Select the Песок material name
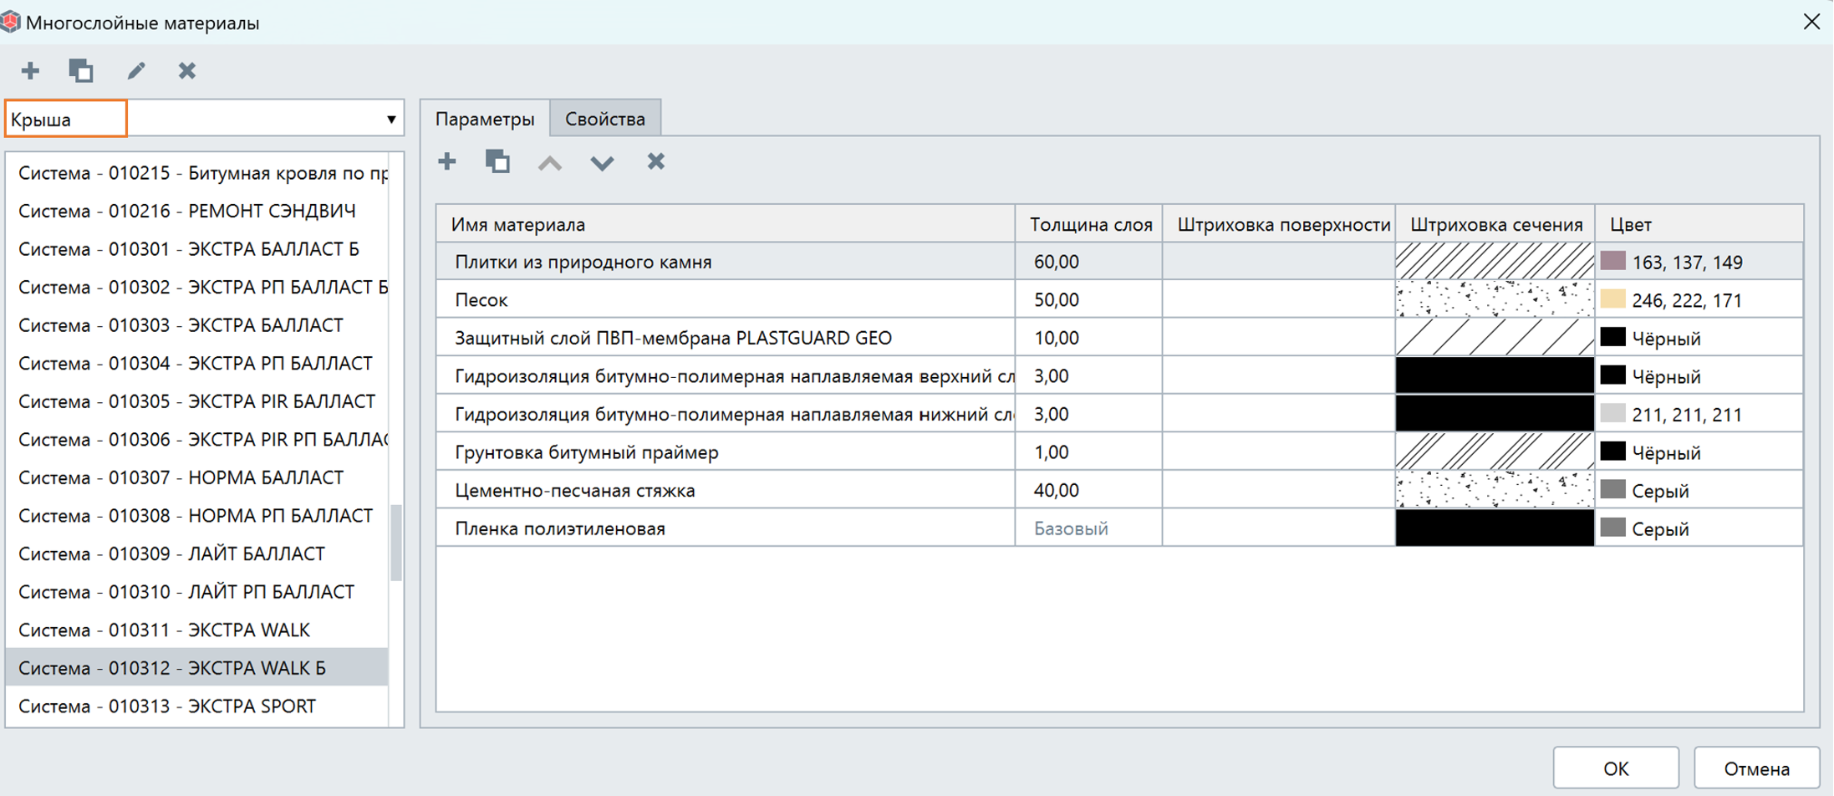Image resolution: width=1834 pixels, height=796 pixels. point(726,299)
